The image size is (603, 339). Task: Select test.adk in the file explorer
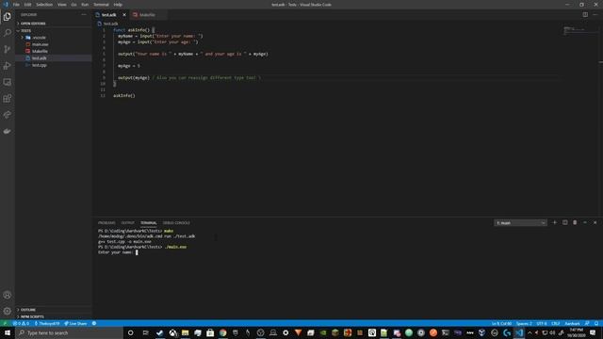coord(40,58)
